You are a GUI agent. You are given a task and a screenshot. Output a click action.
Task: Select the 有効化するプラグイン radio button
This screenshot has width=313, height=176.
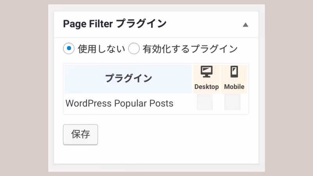(134, 49)
